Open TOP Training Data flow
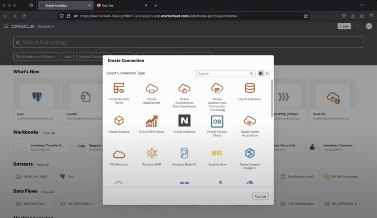This screenshot has width=377, height=218. 299,204
